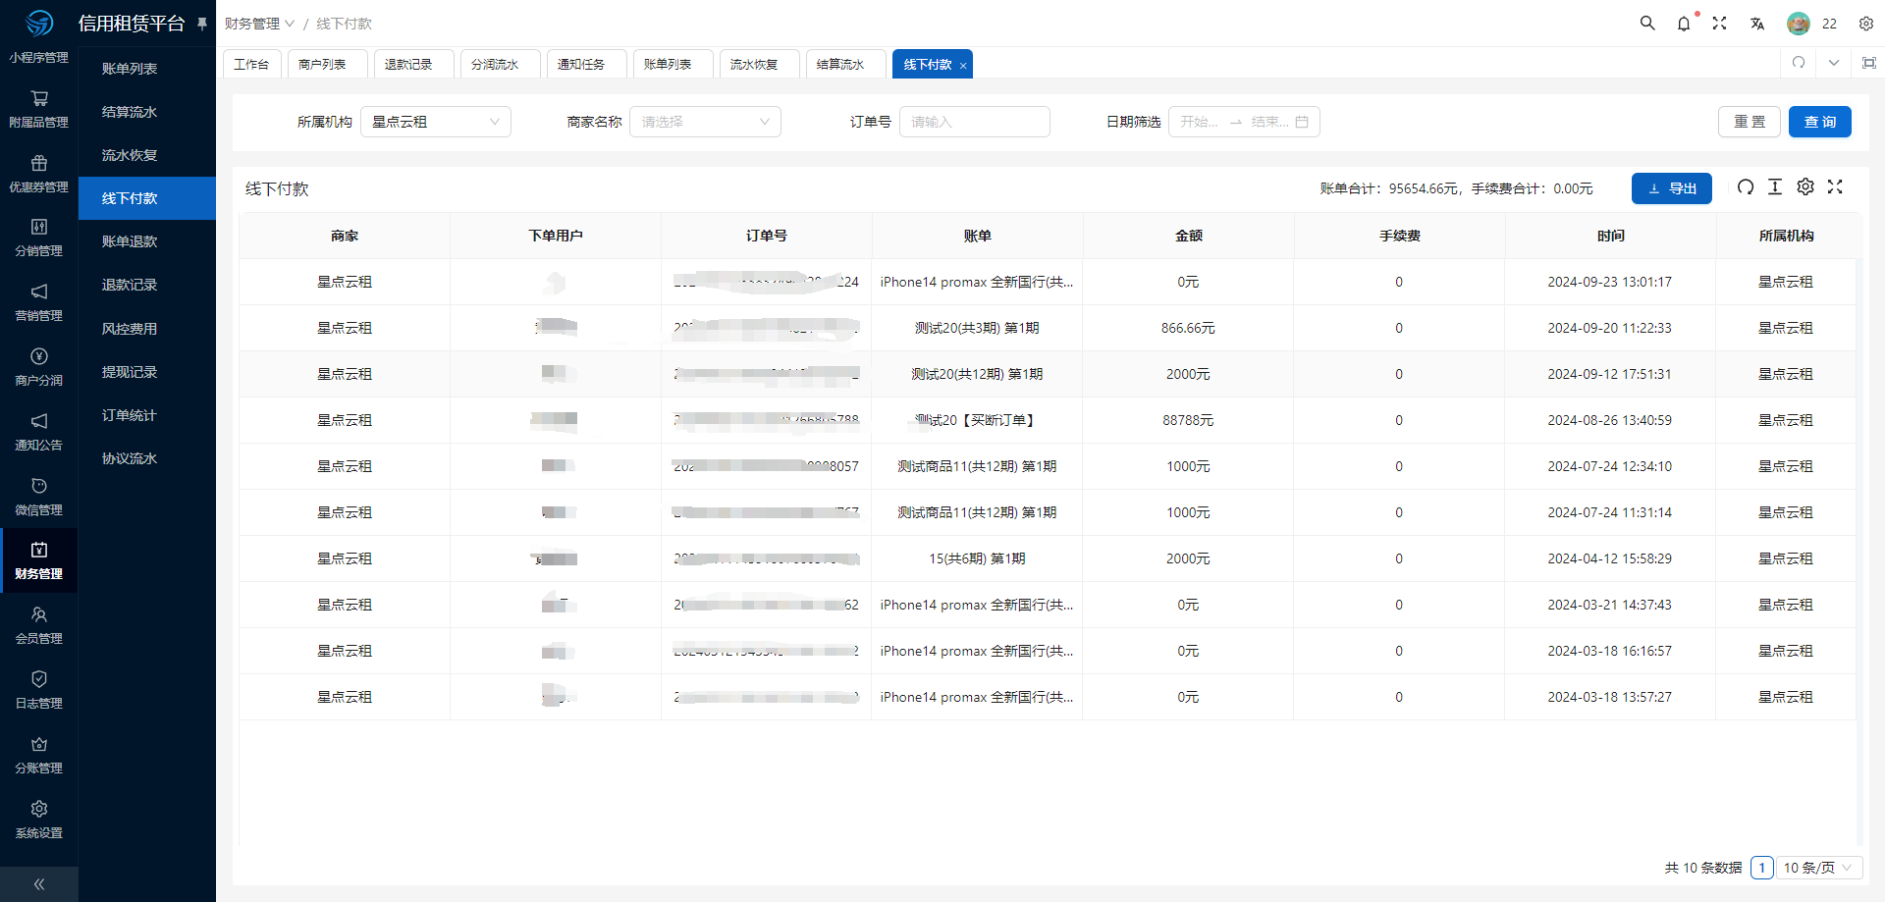The width and height of the screenshot is (1885, 902).
Task: Open 账单退款 in the submenu
Action: click(x=147, y=241)
